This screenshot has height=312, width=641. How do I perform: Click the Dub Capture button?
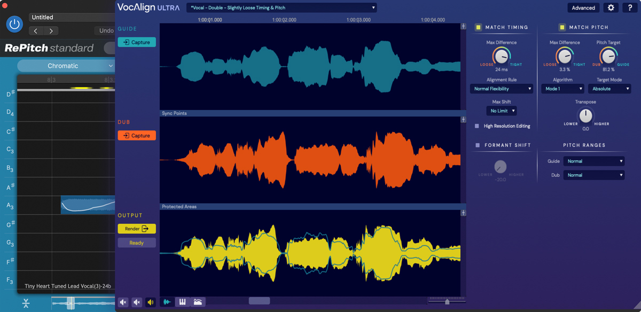(x=136, y=135)
